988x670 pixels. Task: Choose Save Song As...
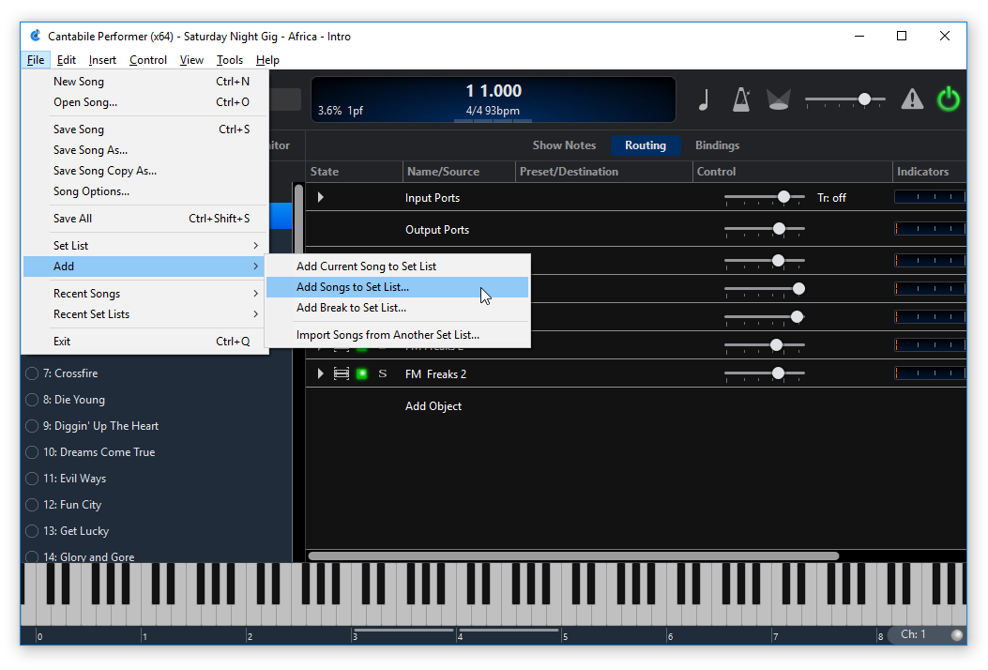point(145,150)
